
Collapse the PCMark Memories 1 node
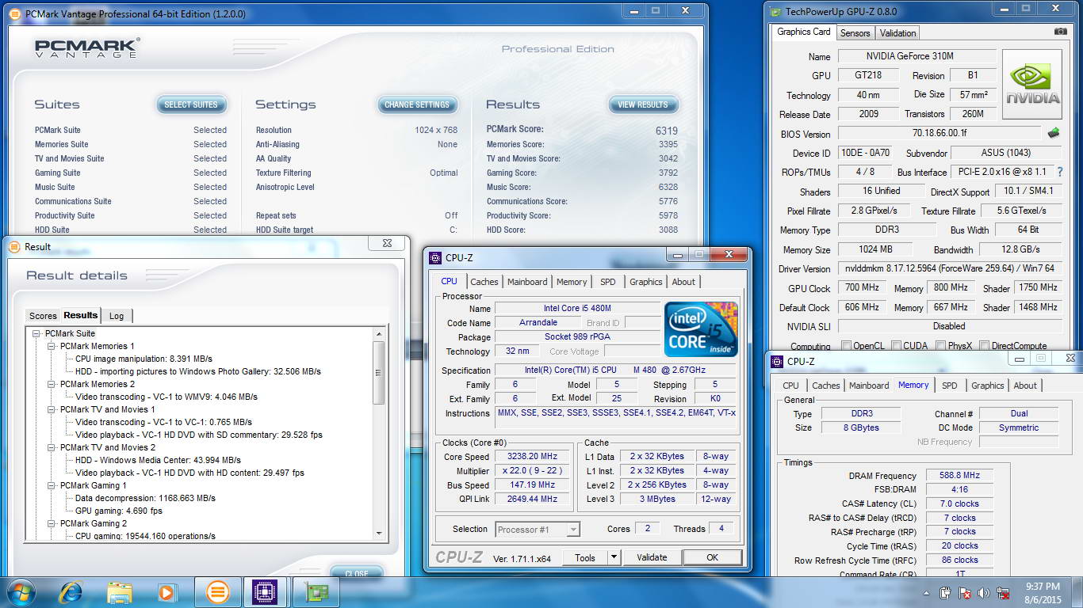pos(52,346)
